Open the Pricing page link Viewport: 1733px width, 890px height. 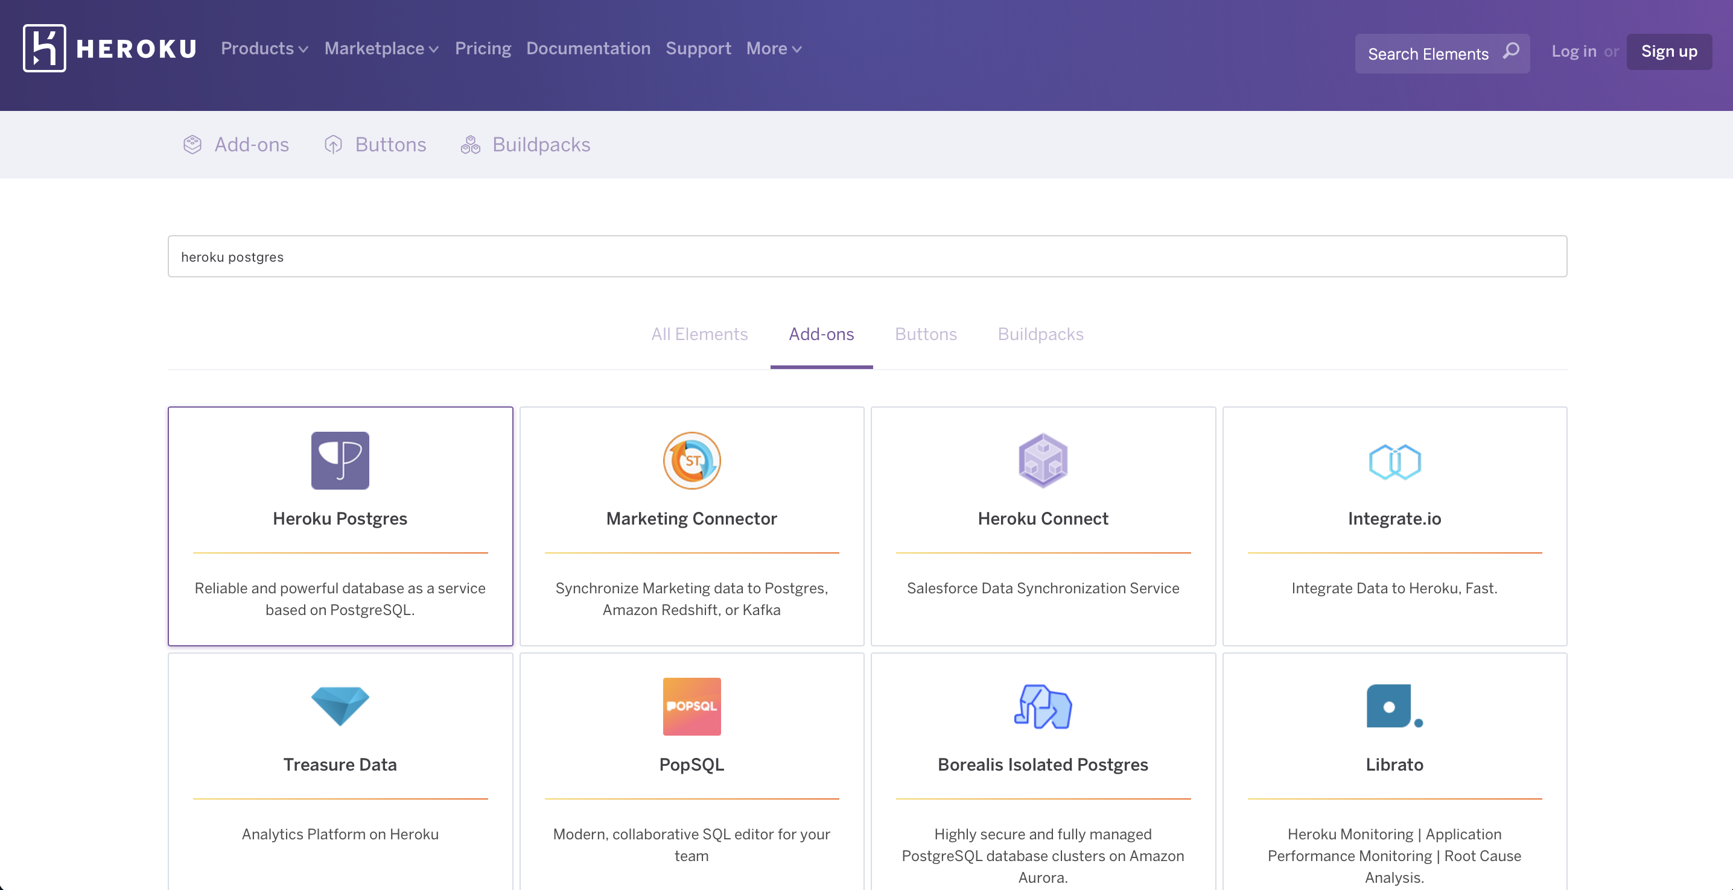482,48
